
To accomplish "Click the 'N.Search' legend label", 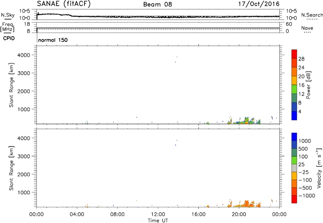I will coord(312,15).
